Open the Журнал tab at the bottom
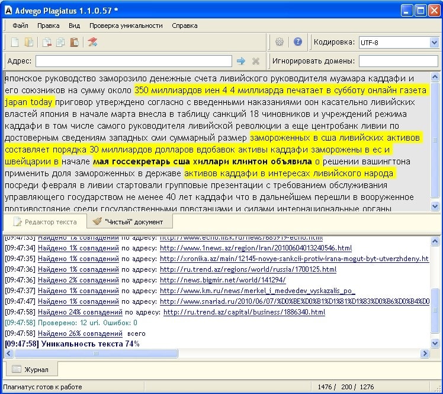Viewport: 443px width, 394px height. 31,370
